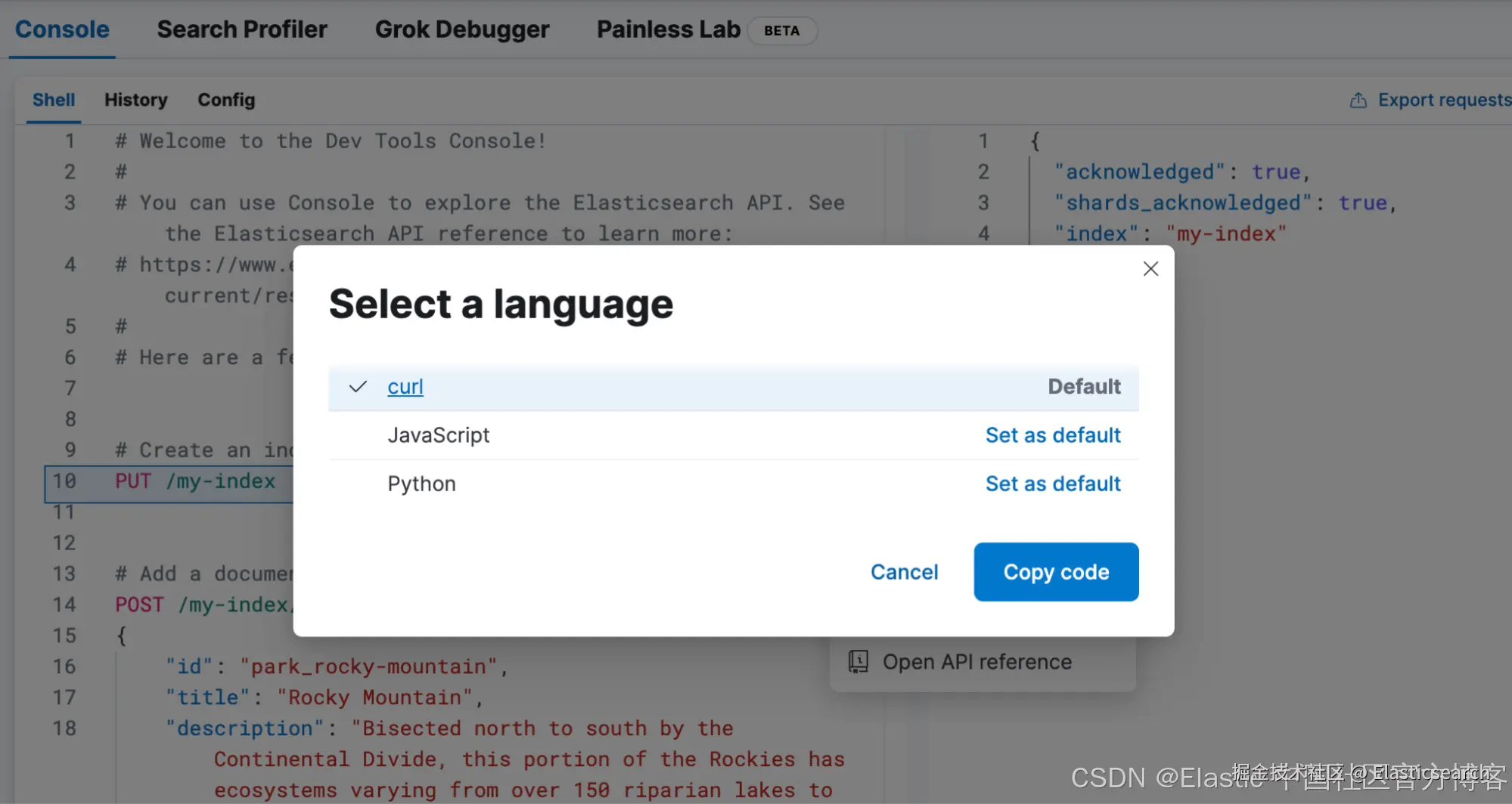The image size is (1512, 804).
Task: Click the PUT /my-index request line
Action: [x=195, y=481]
